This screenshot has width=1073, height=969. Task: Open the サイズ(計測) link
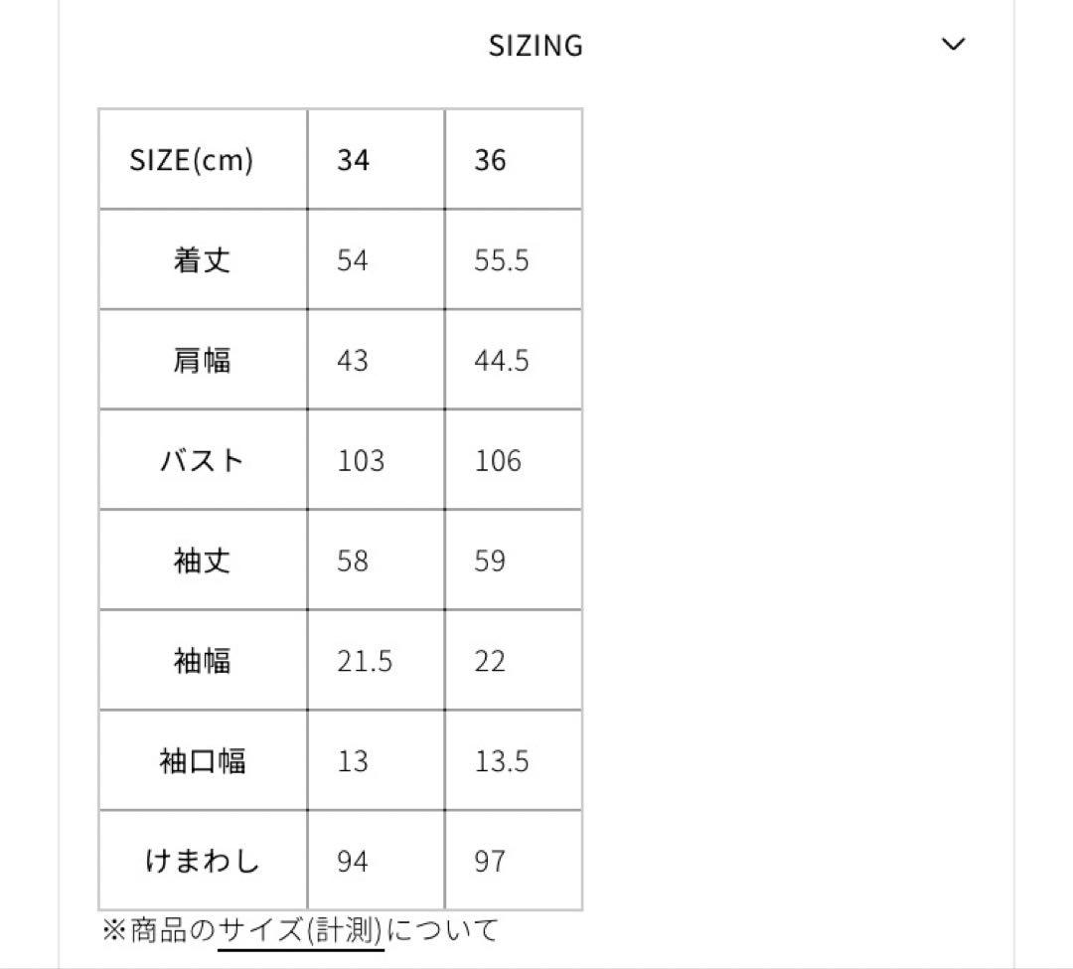[x=300, y=930]
